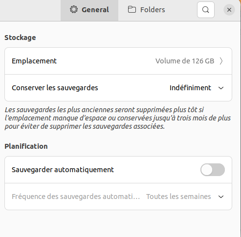Click the Stockage section heading
Screen dimensions: 241x237
(20, 38)
